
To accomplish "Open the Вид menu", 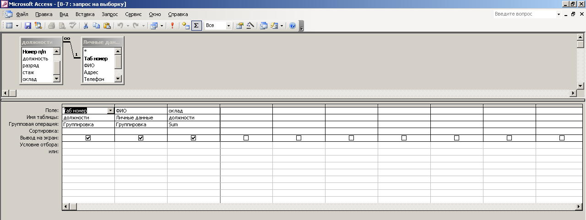I will pos(64,14).
